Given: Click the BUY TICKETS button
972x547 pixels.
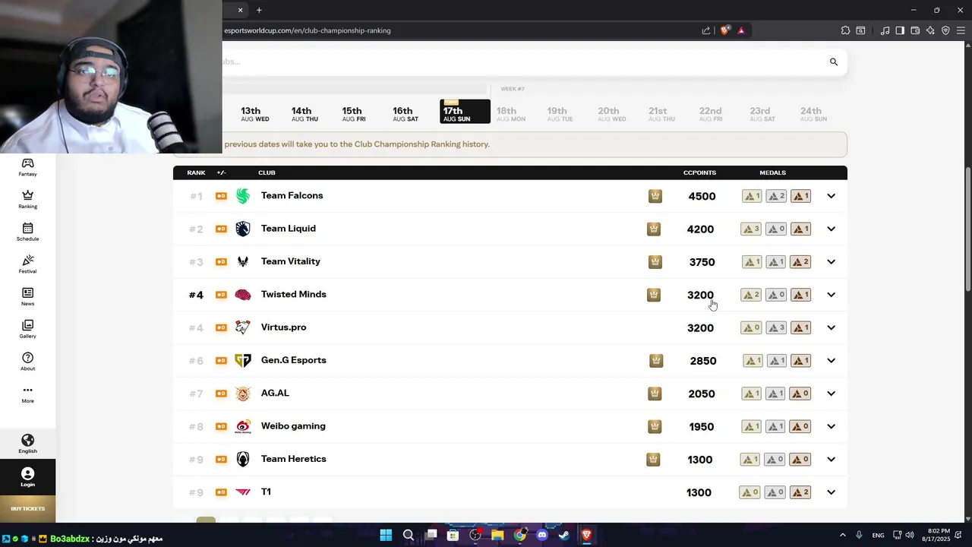Looking at the screenshot, I should 27,509.
